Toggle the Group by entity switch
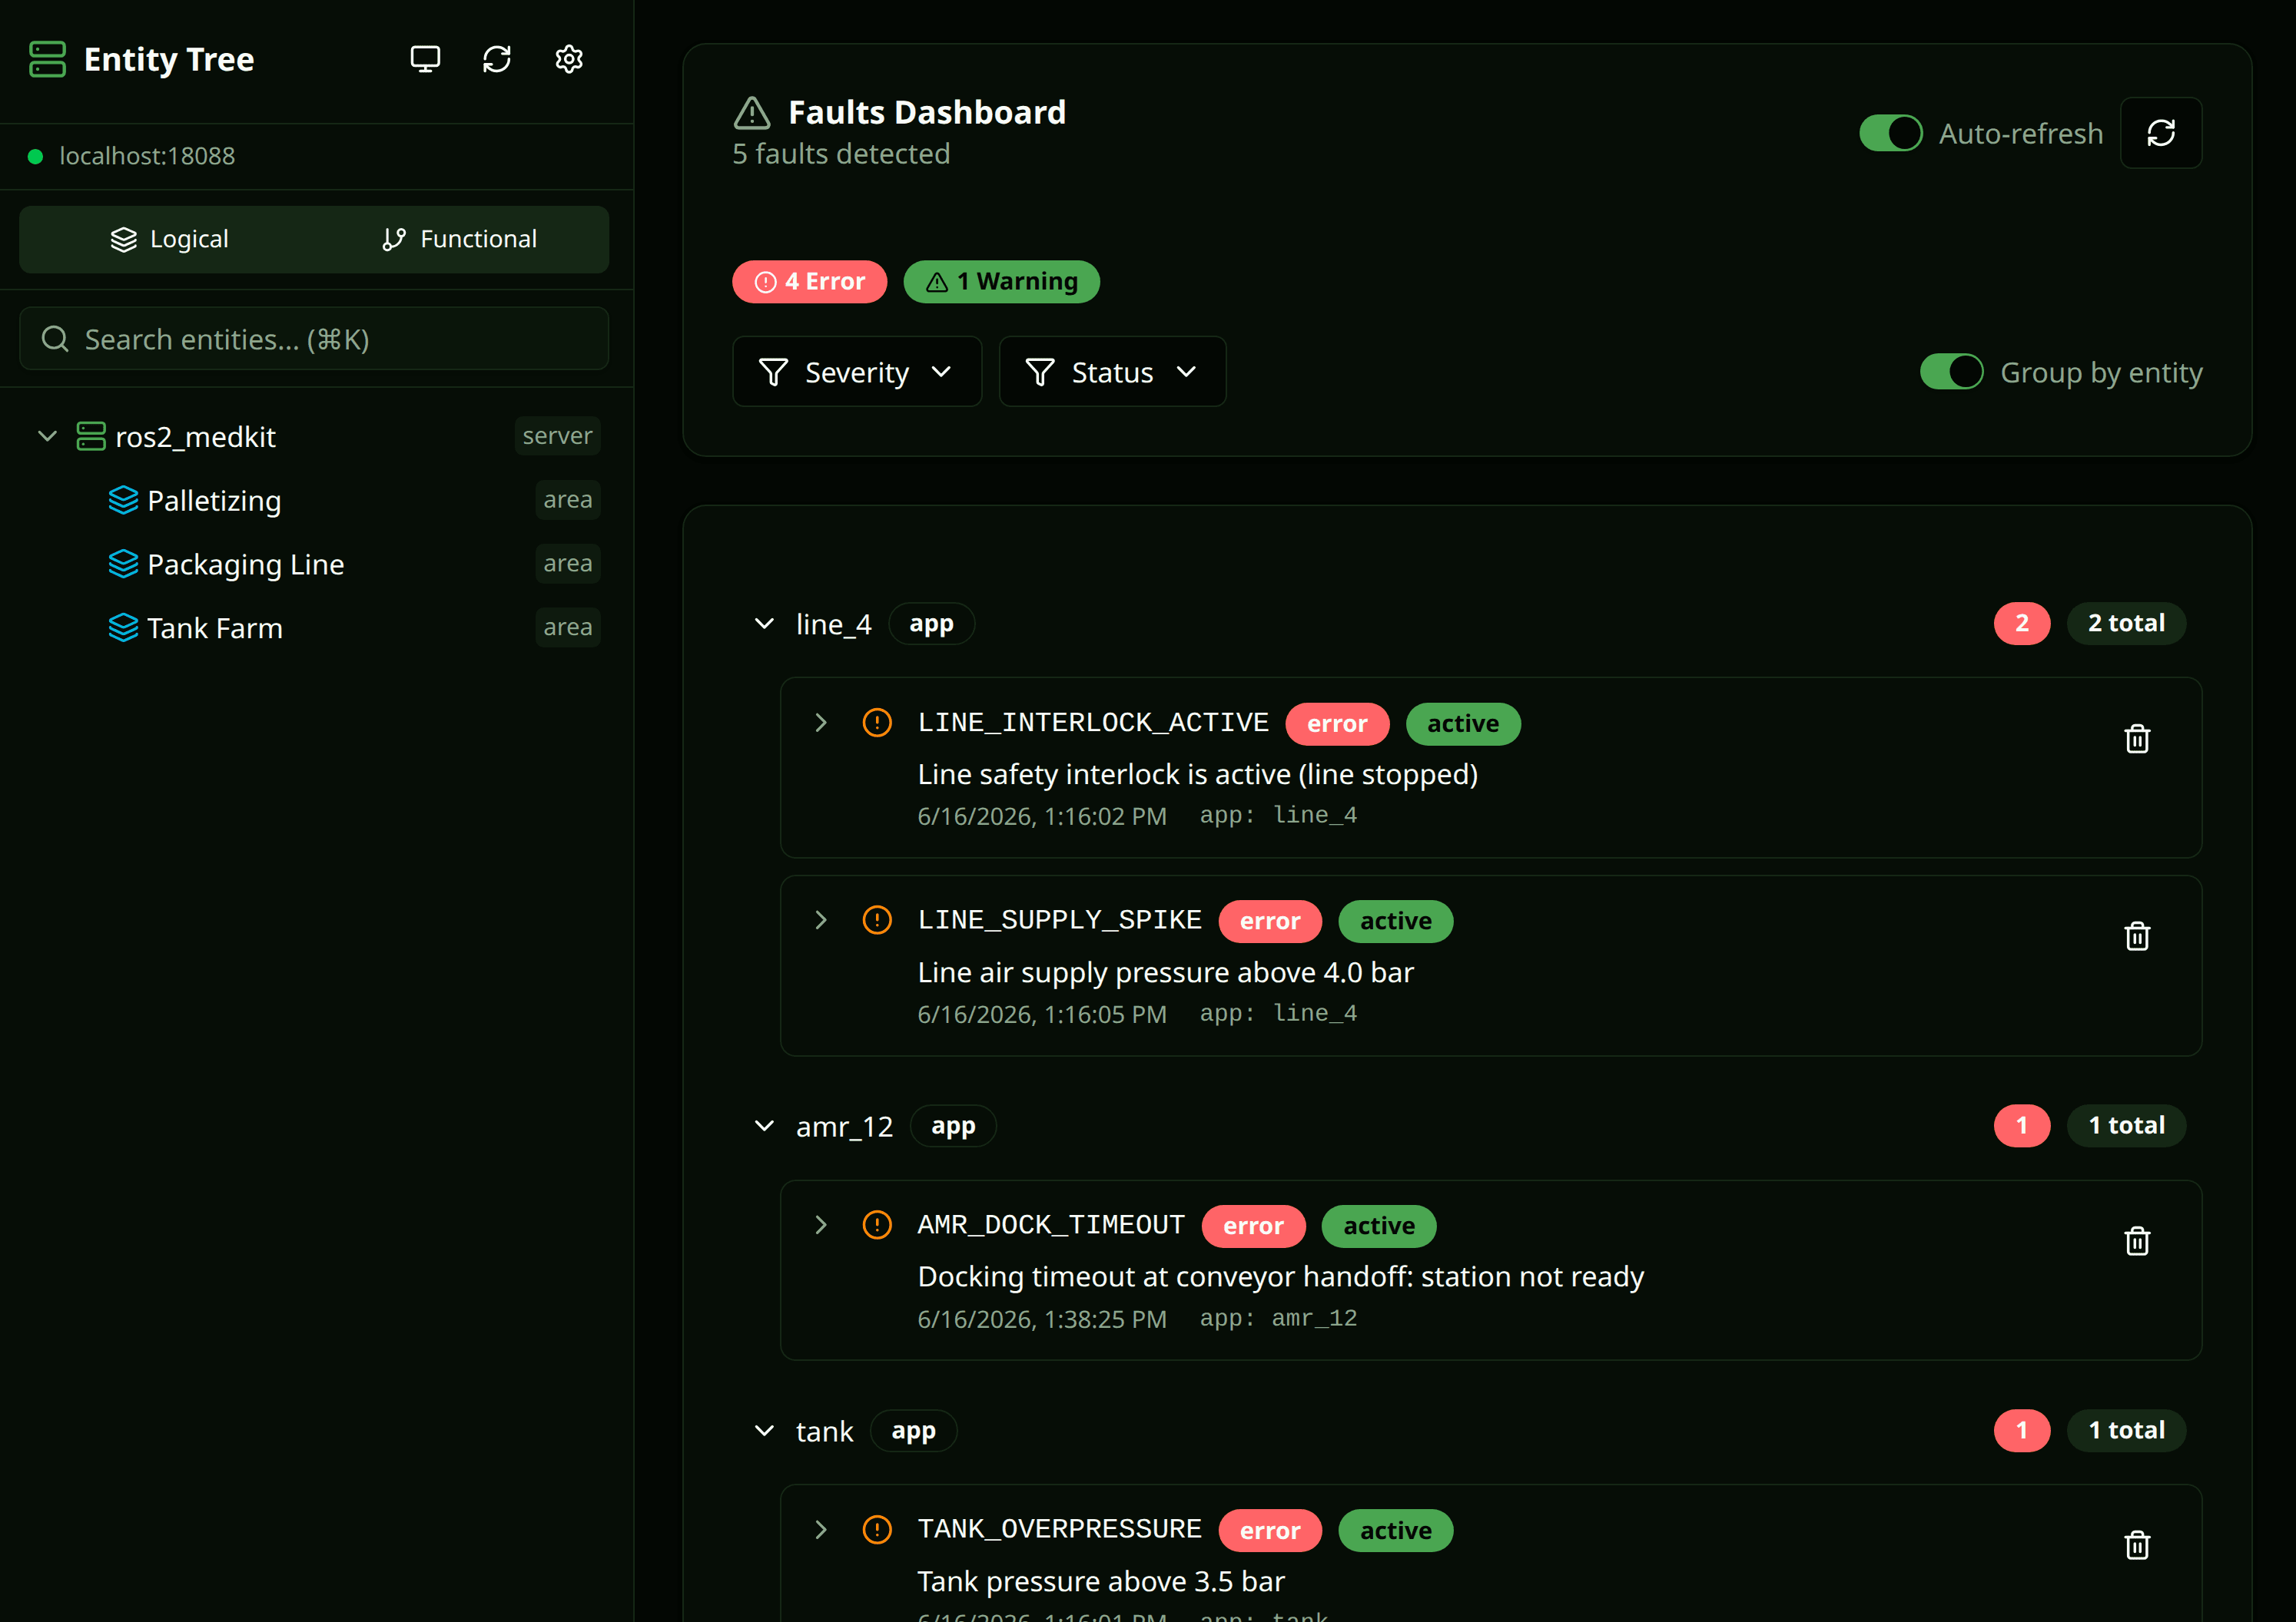Viewport: 2296px width, 1622px height. (1951, 372)
